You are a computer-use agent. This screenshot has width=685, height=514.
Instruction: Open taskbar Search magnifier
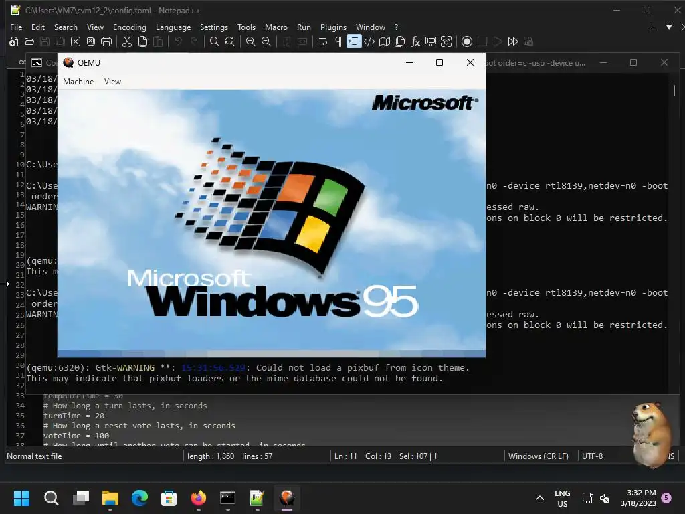[51, 498]
